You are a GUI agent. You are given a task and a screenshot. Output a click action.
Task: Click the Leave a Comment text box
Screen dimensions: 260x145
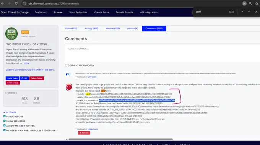(x=162, y=53)
